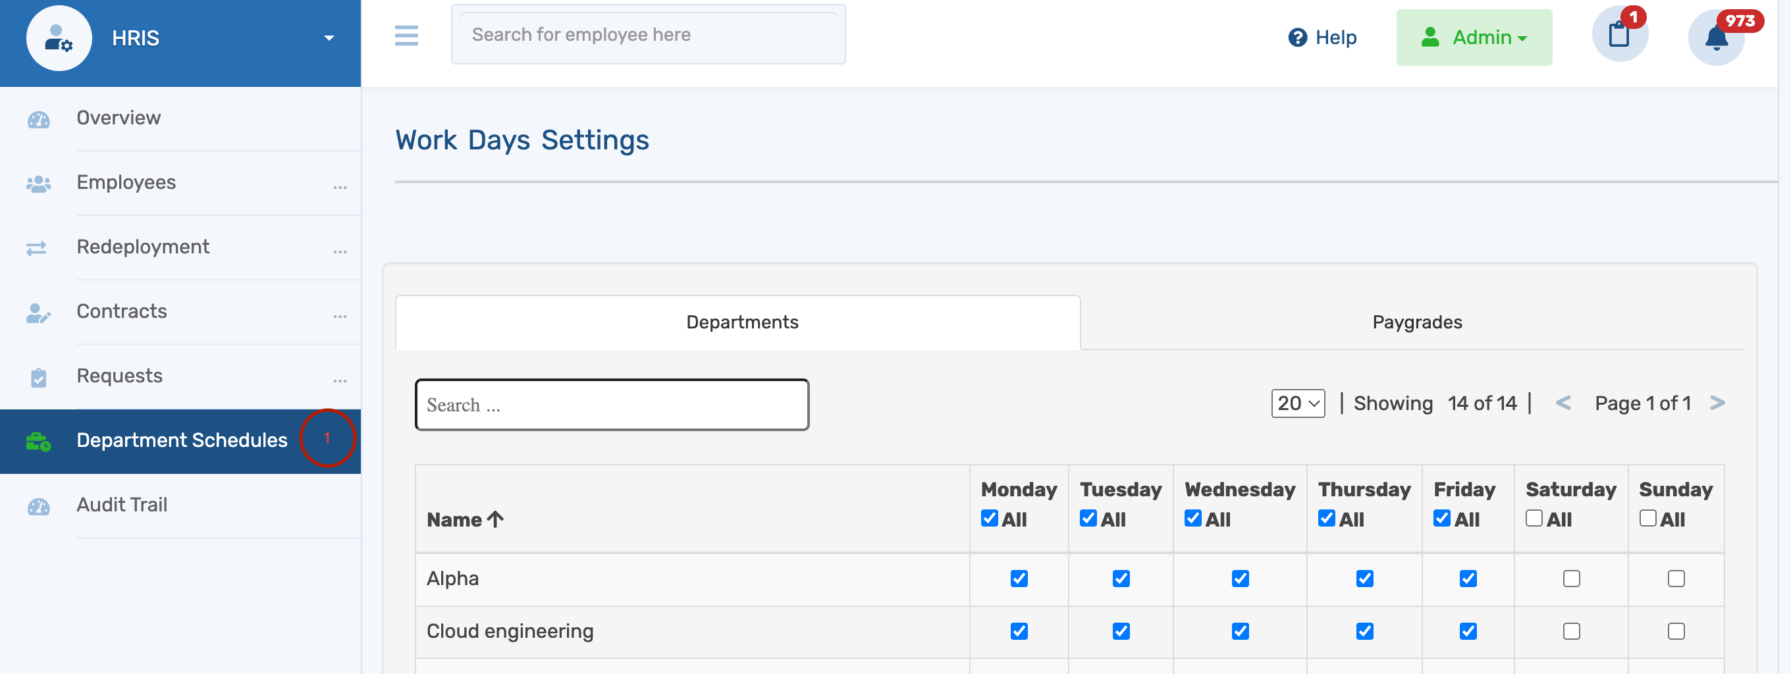
Task: Click the Overview dashboard icon
Action: pos(38,120)
